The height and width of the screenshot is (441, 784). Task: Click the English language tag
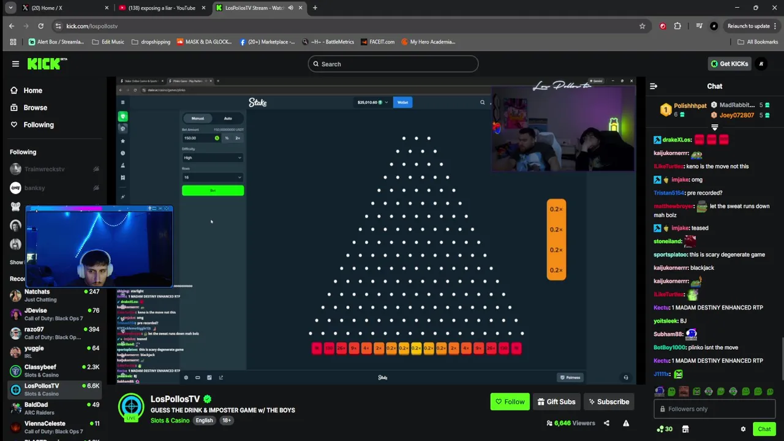(x=204, y=421)
